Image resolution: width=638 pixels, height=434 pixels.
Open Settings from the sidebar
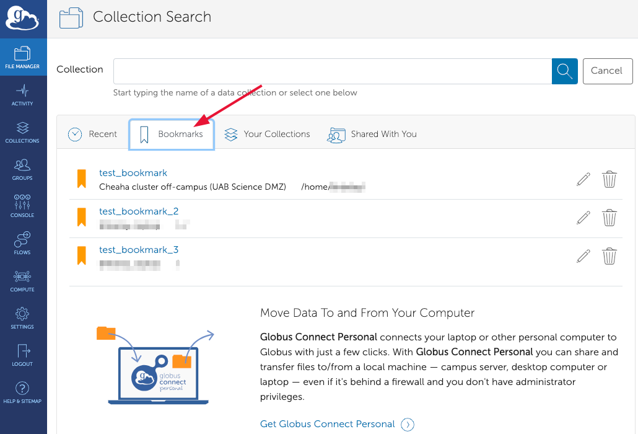pyautogui.click(x=22, y=318)
